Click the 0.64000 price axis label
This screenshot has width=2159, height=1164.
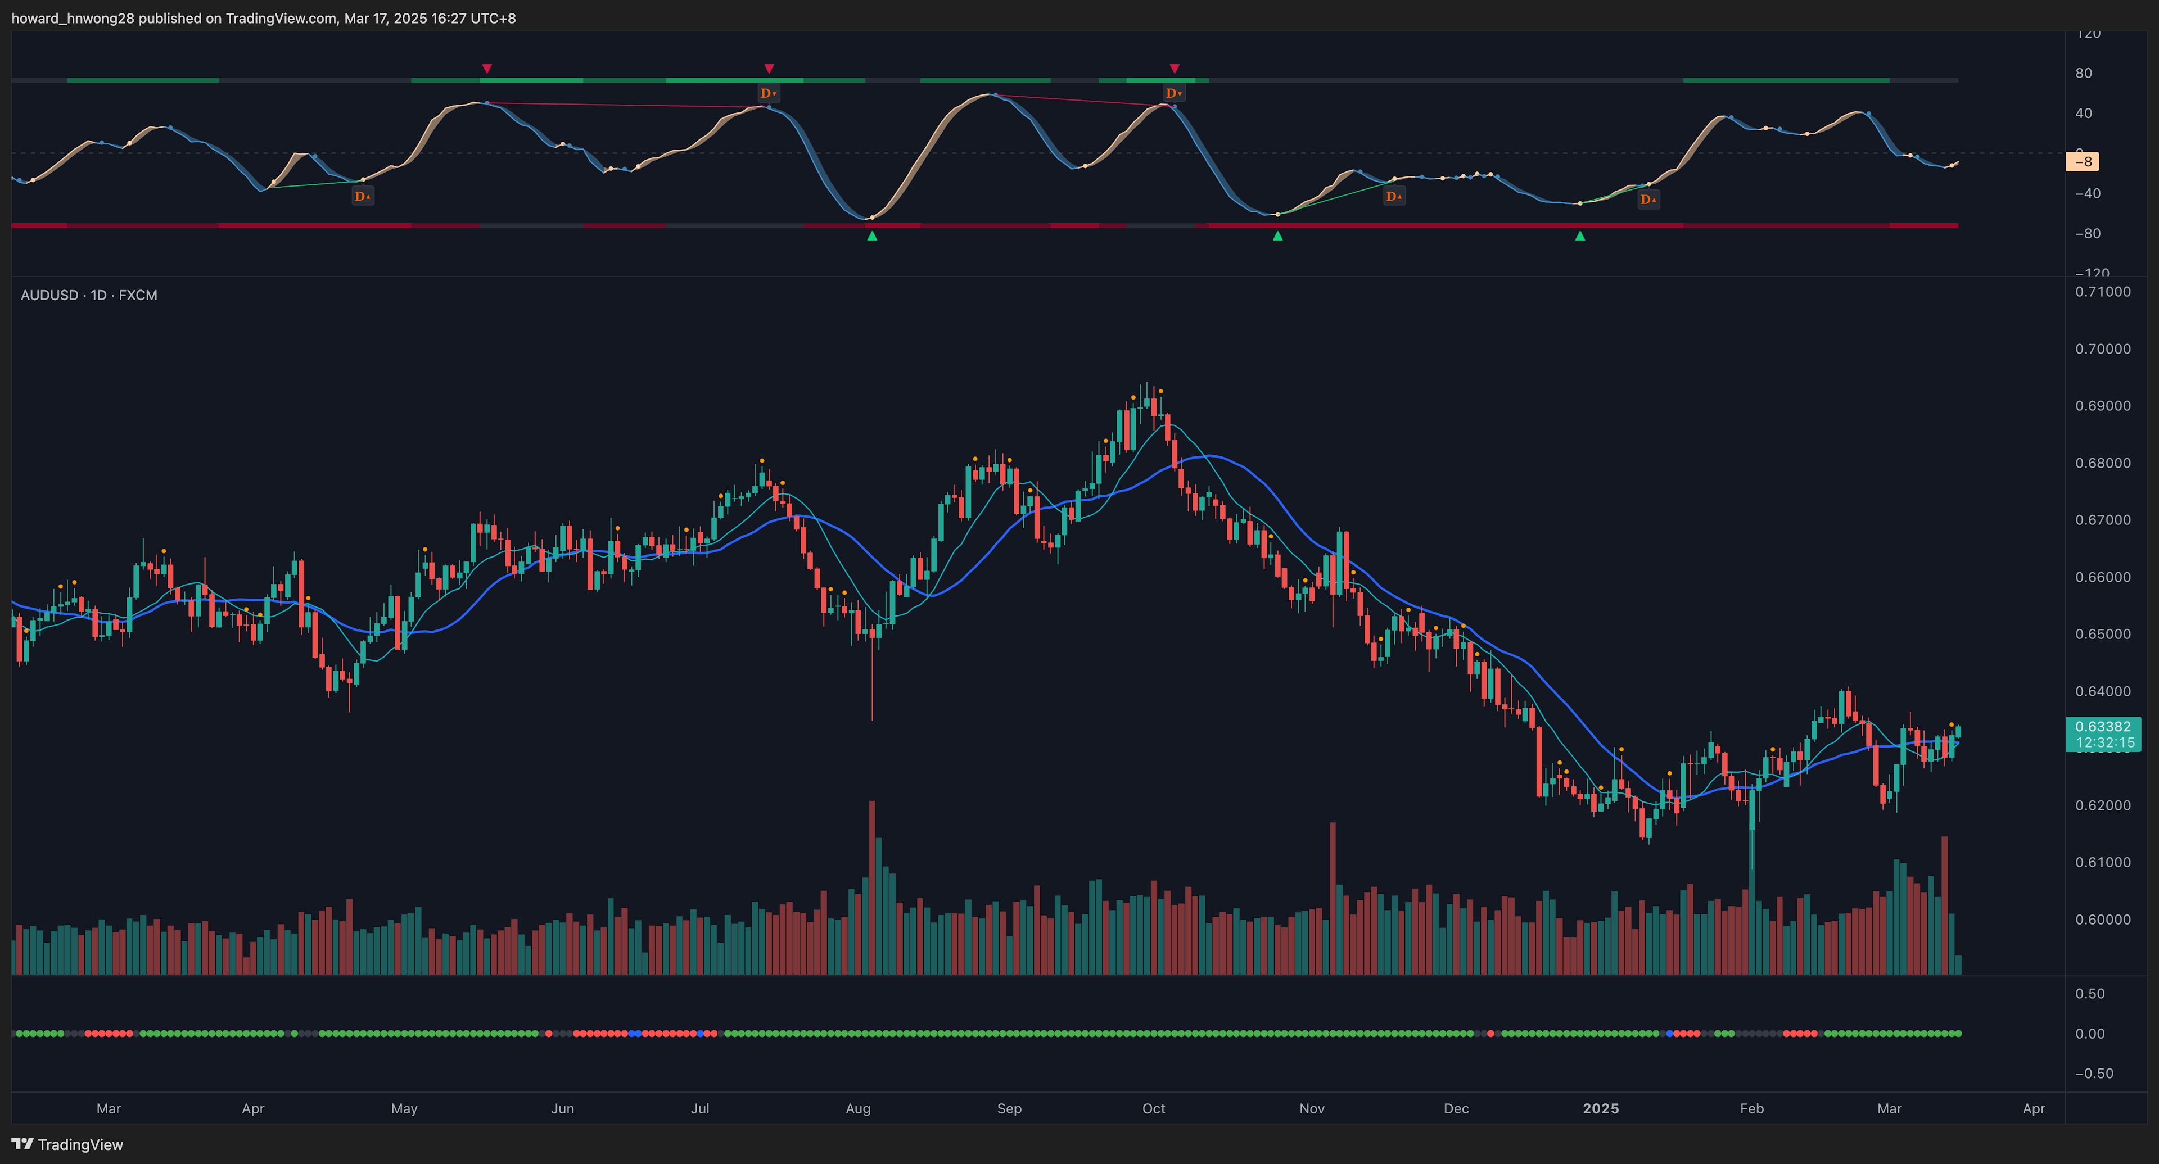(2103, 691)
